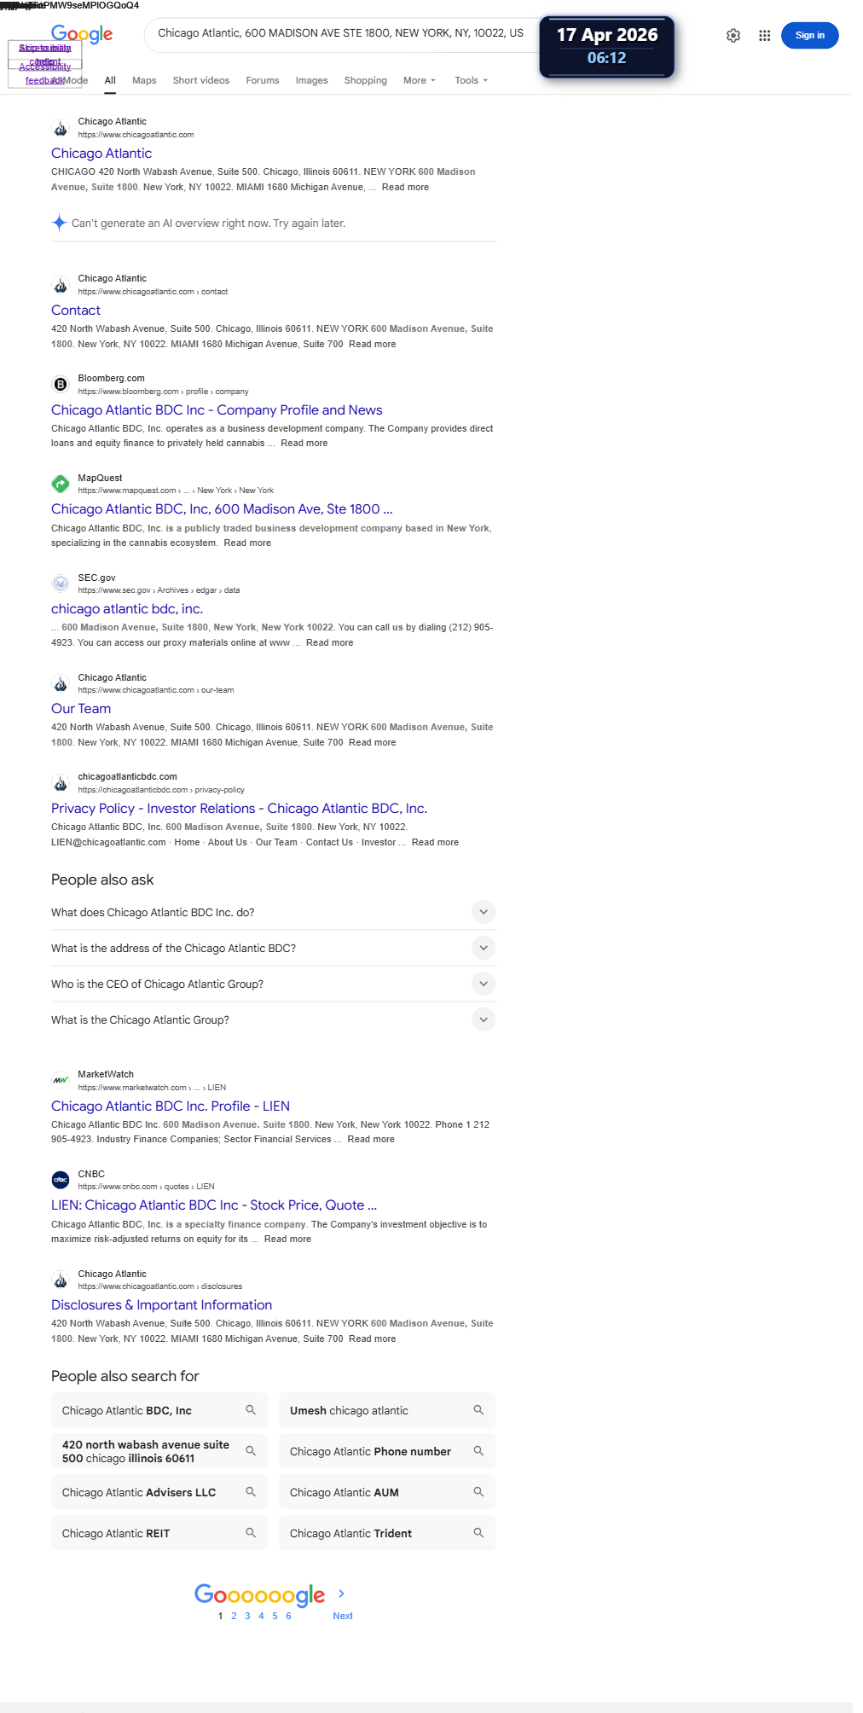Click the MapQuest result favicon

[61, 484]
